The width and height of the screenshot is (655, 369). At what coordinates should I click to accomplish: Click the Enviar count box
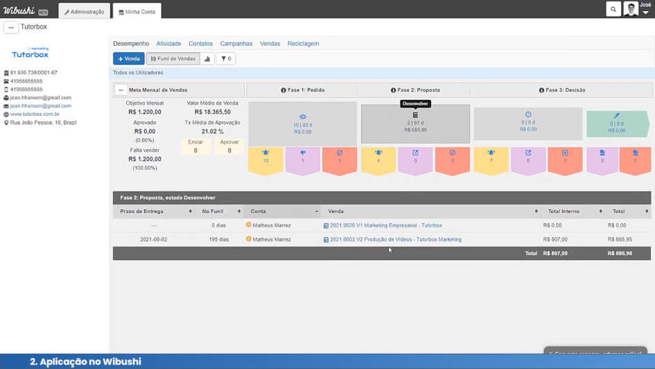pyautogui.click(x=195, y=146)
